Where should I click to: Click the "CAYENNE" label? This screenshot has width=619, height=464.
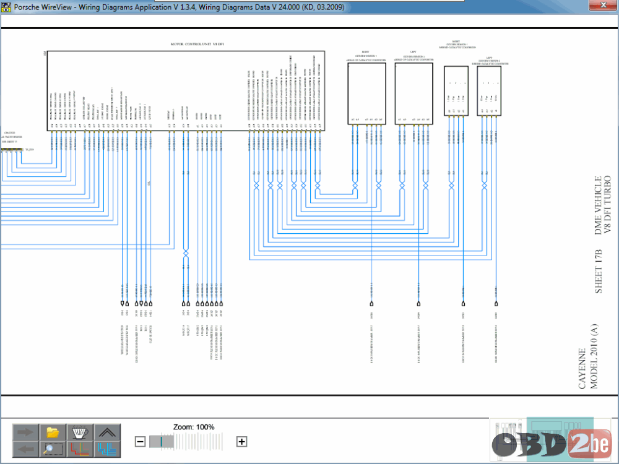tap(582, 368)
